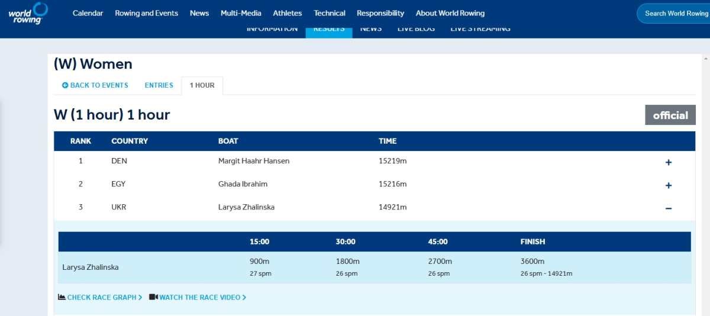Open the Technical menu
This screenshot has height=316, width=710.
coord(330,13)
